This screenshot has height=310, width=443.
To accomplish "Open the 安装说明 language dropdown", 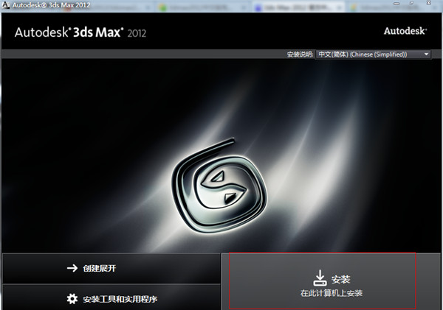I will click(x=373, y=54).
